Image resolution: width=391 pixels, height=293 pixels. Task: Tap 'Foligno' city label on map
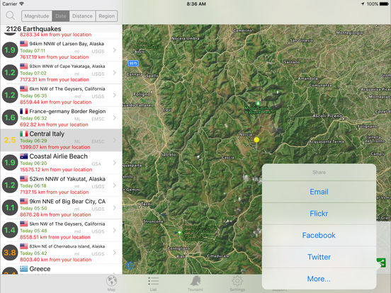click(142, 94)
